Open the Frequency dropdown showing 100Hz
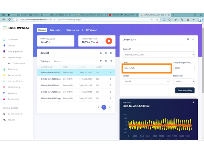This screenshot has height=153, width=204. pyautogui.click(x=184, y=81)
